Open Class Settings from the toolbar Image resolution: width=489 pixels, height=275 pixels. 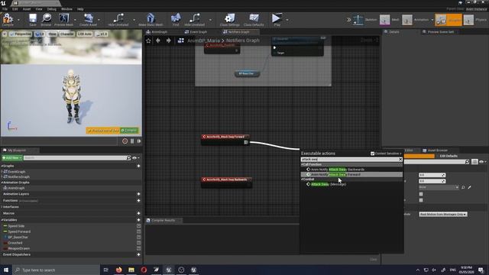pos(229,19)
